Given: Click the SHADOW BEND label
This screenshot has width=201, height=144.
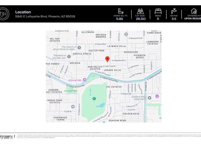Looking at the screenshot, I should [x=117, y=121].
